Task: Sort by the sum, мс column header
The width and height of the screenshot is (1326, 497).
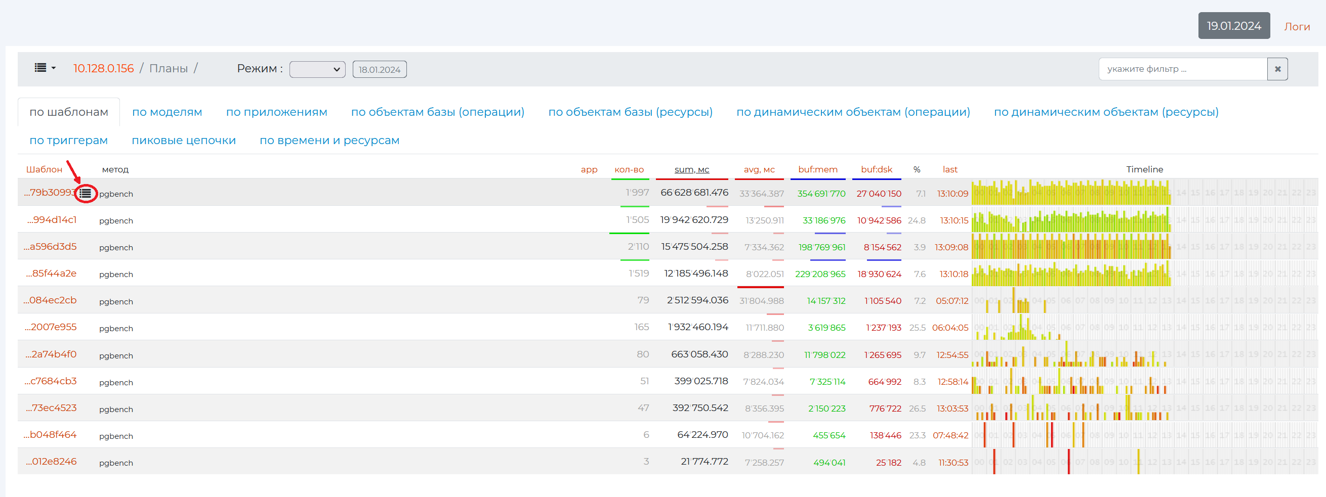Action: pyautogui.click(x=691, y=169)
